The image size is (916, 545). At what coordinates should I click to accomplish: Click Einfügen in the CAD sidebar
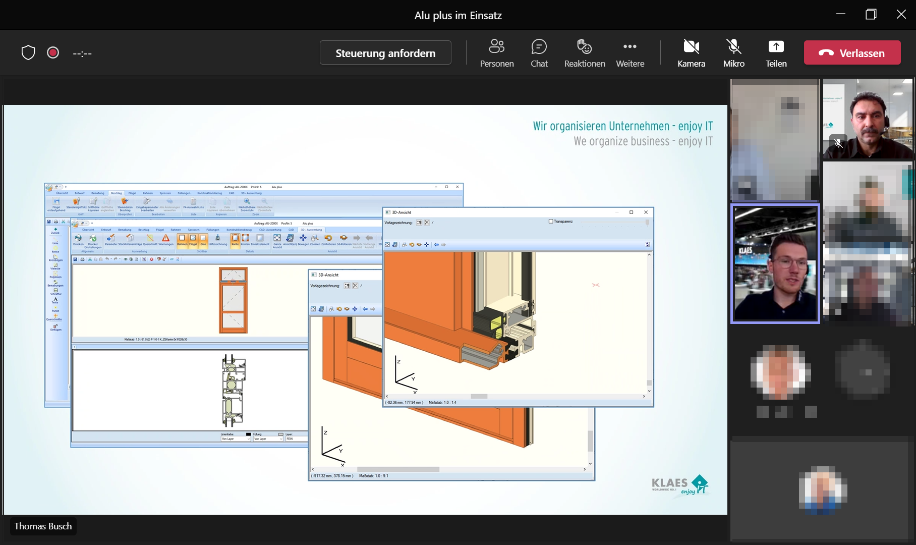(55, 328)
